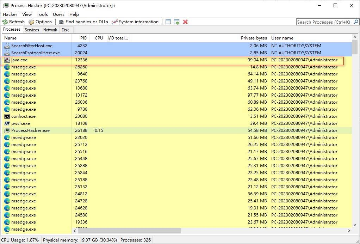Viewport: 360px width, 244px height.
Task: Click the Search Processes input field
Action: tap(323, 22)
